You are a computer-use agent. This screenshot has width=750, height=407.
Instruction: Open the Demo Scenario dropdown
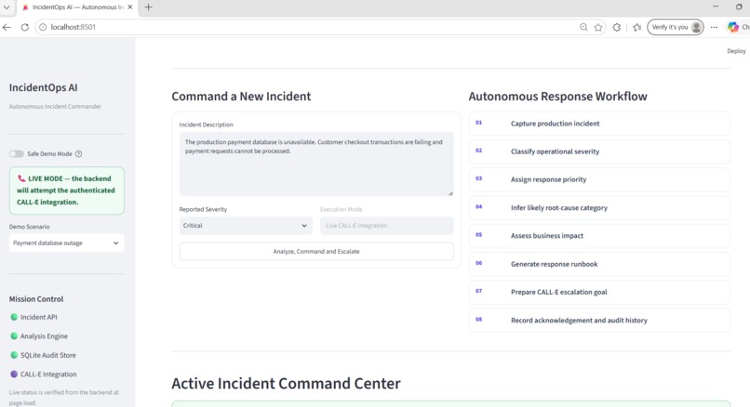click(66, 243)
